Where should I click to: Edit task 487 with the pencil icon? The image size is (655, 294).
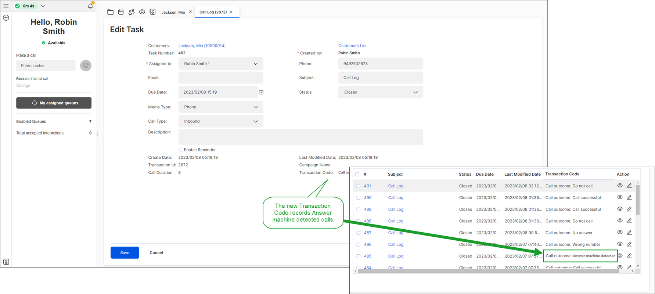(x=629, y=233)
